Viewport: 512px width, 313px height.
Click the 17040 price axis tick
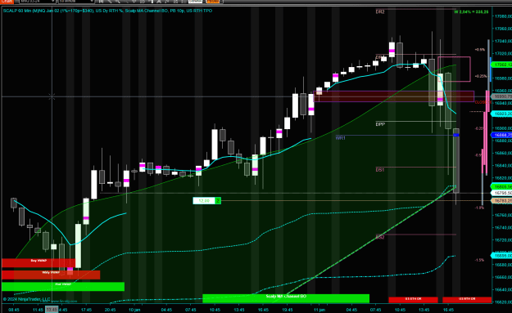tap(503, 41)
